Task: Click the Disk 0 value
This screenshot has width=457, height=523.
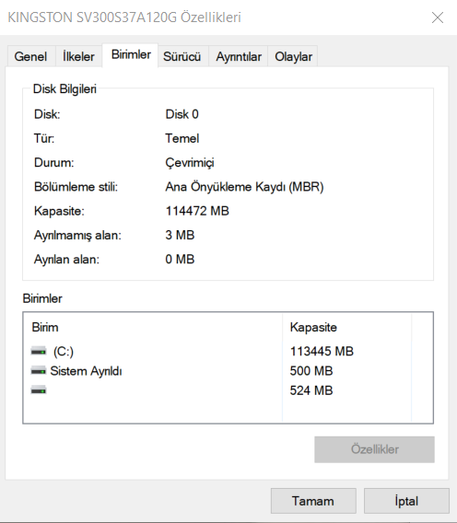Action: [x=182, y=114]
